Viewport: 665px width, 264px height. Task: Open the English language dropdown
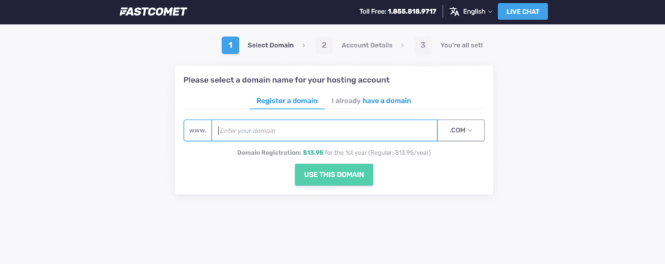(x=477, y=12)
